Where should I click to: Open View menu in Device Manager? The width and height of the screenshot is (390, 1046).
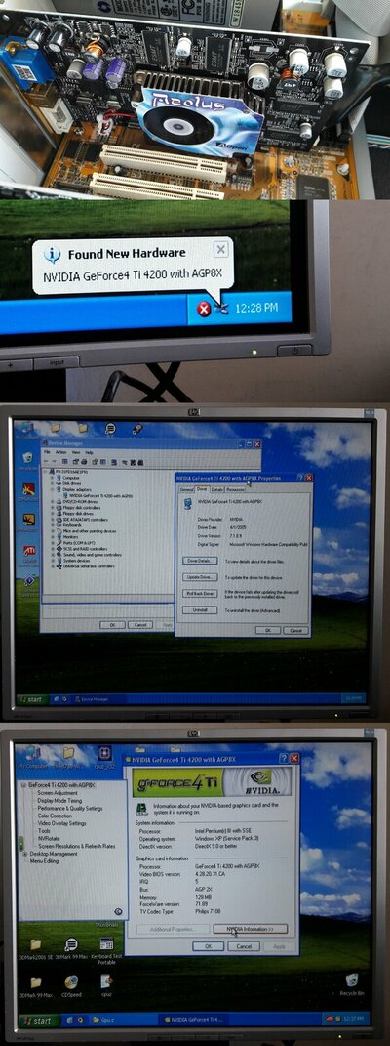pos(76,452)
